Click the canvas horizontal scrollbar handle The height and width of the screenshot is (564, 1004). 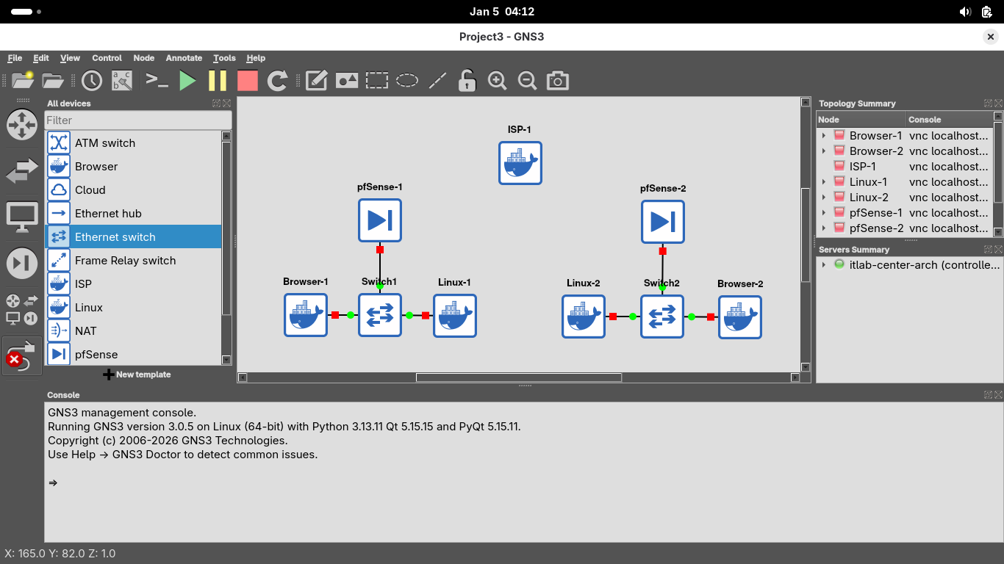(519, 377)
